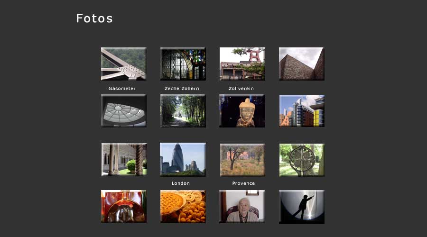Open the brick wall and sky thumbnail
Screen dimensions: 427x237
coord(302,64)
